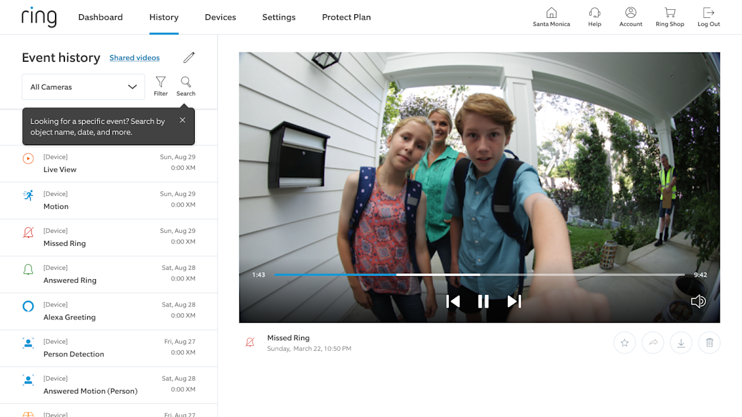Mute the video with speaker icon
This screenshot has width=742, height=417.
coord(698,301)
